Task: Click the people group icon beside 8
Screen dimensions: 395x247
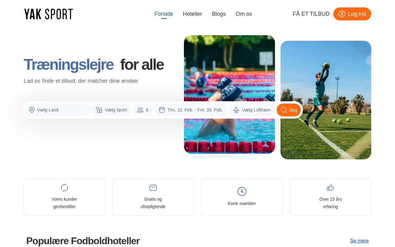Action: [x=140, y=110]
